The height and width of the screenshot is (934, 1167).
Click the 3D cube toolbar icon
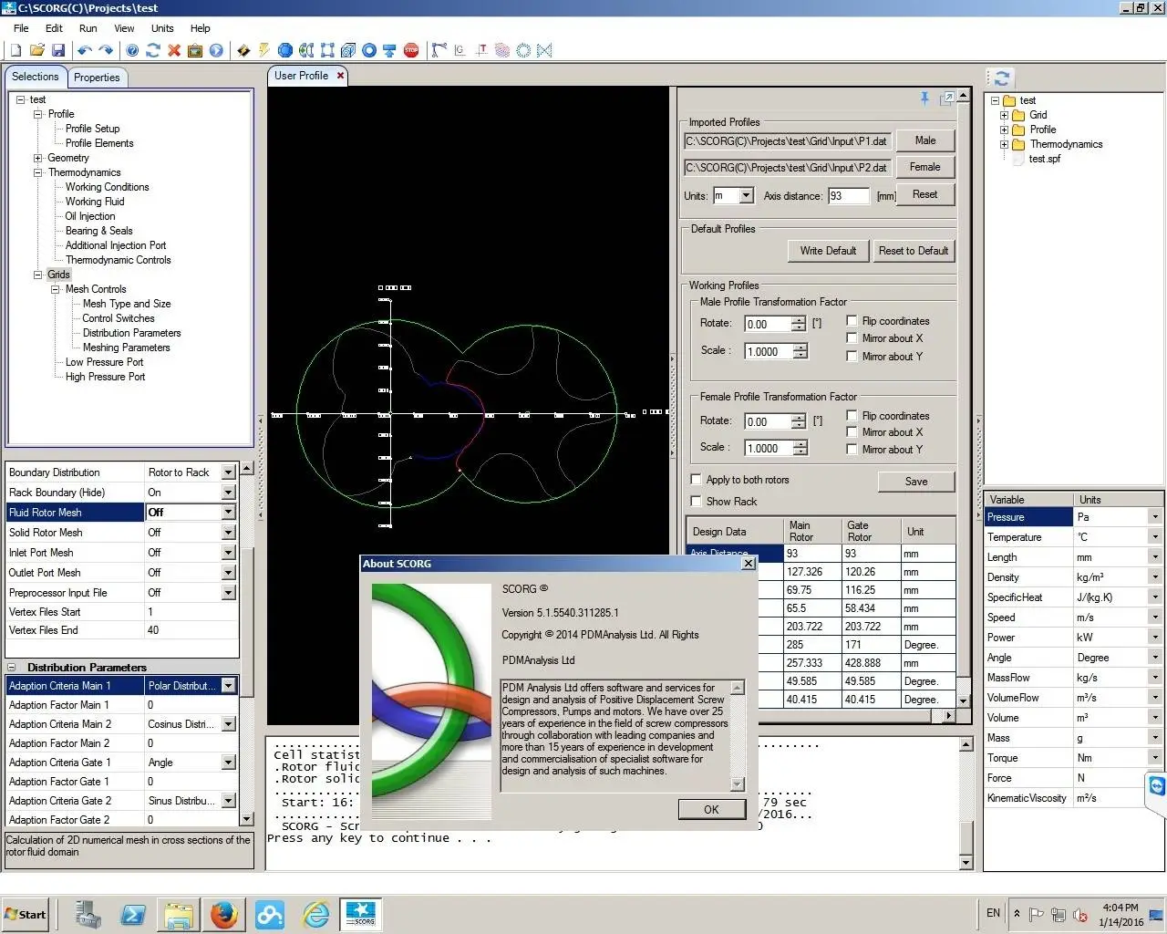[348, 50]
